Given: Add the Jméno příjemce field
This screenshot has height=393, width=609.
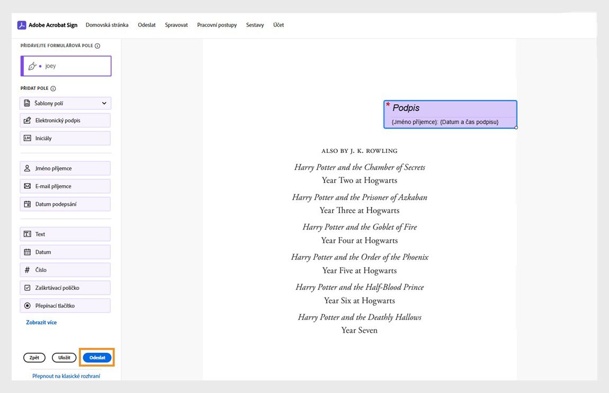Looking at the screenshot, I should (x=65, y=168).
